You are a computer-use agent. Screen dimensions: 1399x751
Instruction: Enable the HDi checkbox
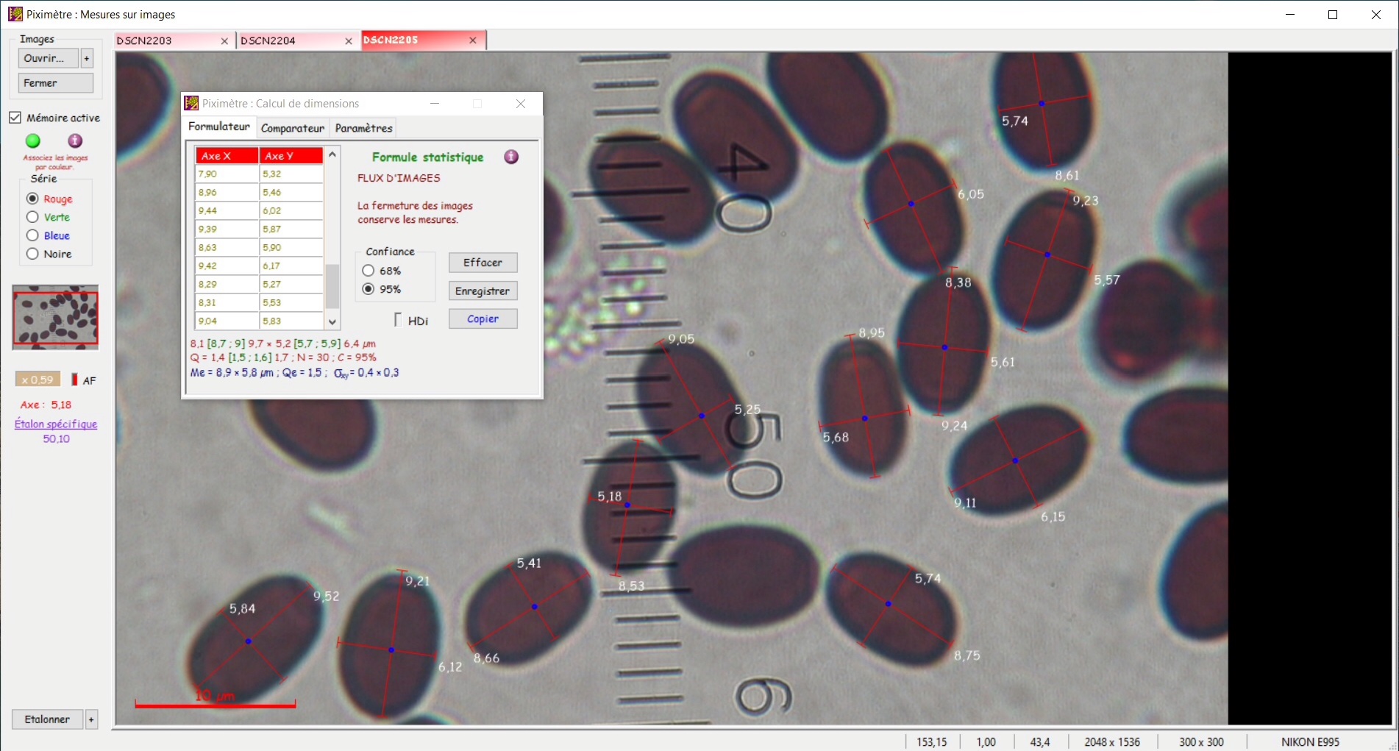click(x=398, y=320)
